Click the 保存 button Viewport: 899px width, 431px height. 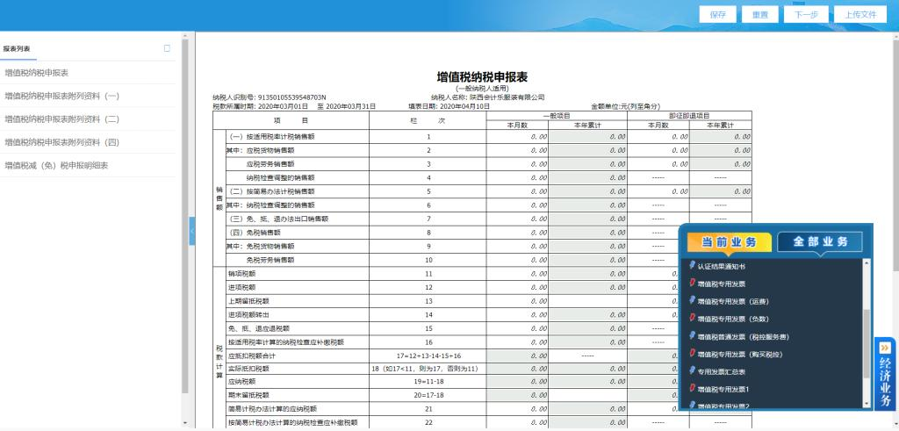(x=718, y=15)
